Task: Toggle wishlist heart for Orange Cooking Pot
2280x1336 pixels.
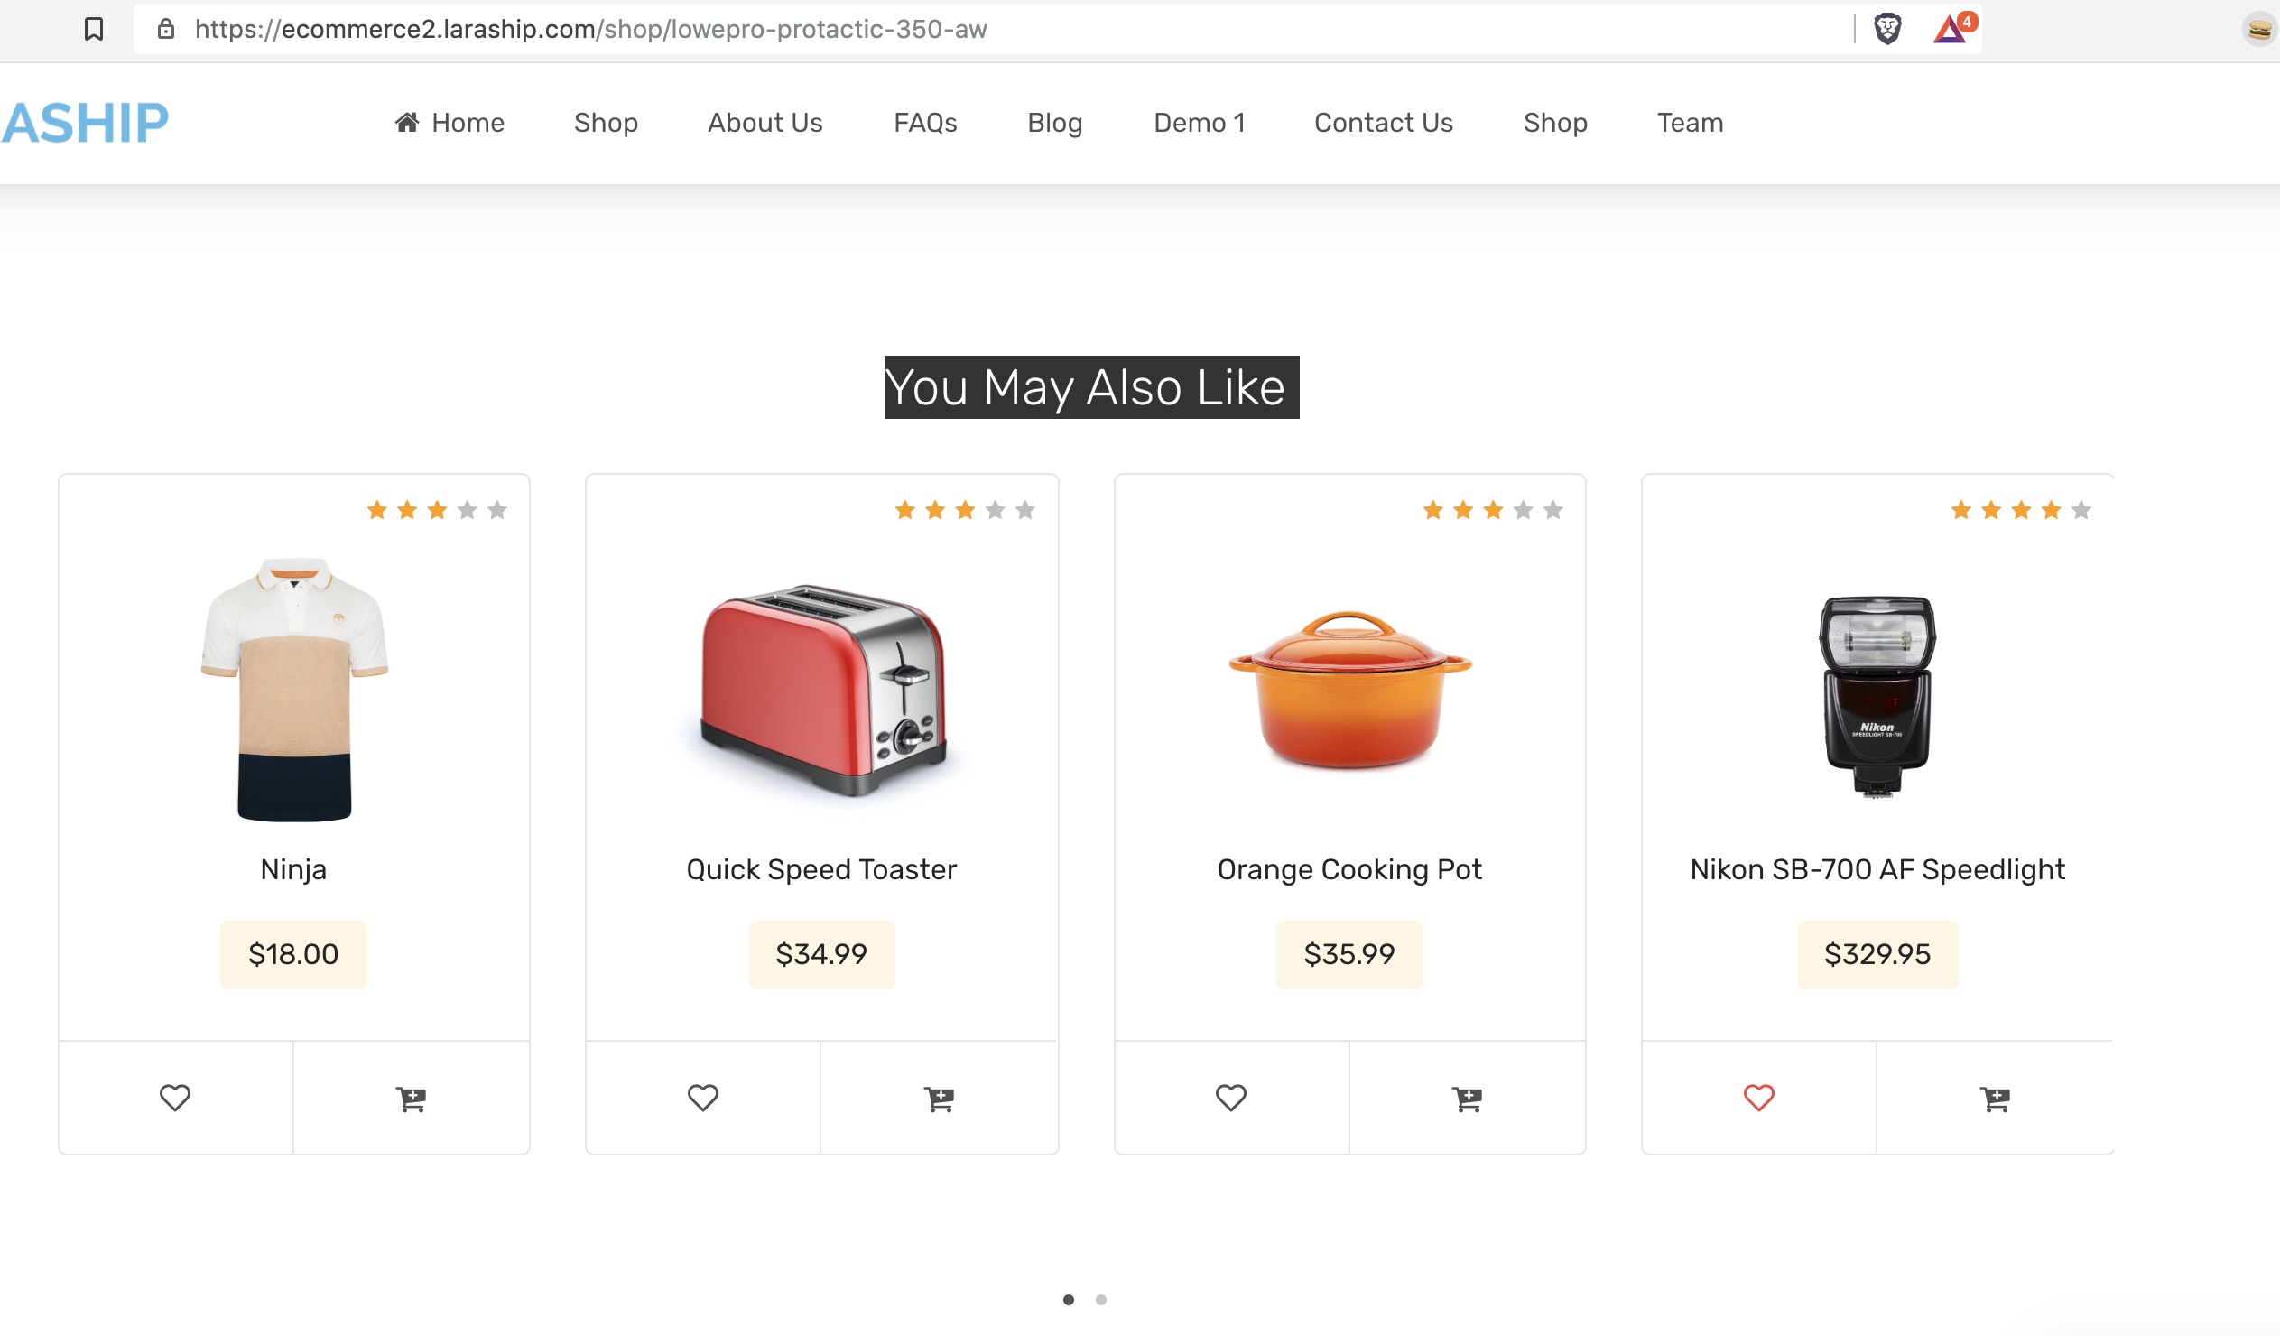Action: click(x=1230, y=1098)
